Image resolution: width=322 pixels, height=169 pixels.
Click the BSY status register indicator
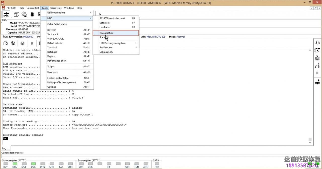pyautogui.click(x=6, y=164)
